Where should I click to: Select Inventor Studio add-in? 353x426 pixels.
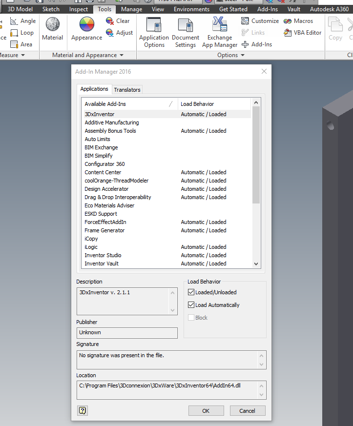[167, 255]
